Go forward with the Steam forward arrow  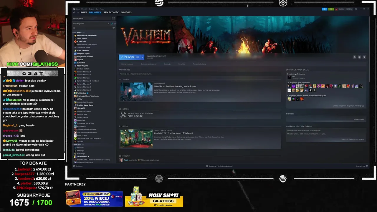(x=77, y=12)
